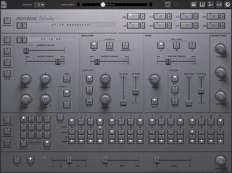Select the M(C)NE noise envelope mode
The width and height of the screenshot is (232, 173).
coord(175,102)
